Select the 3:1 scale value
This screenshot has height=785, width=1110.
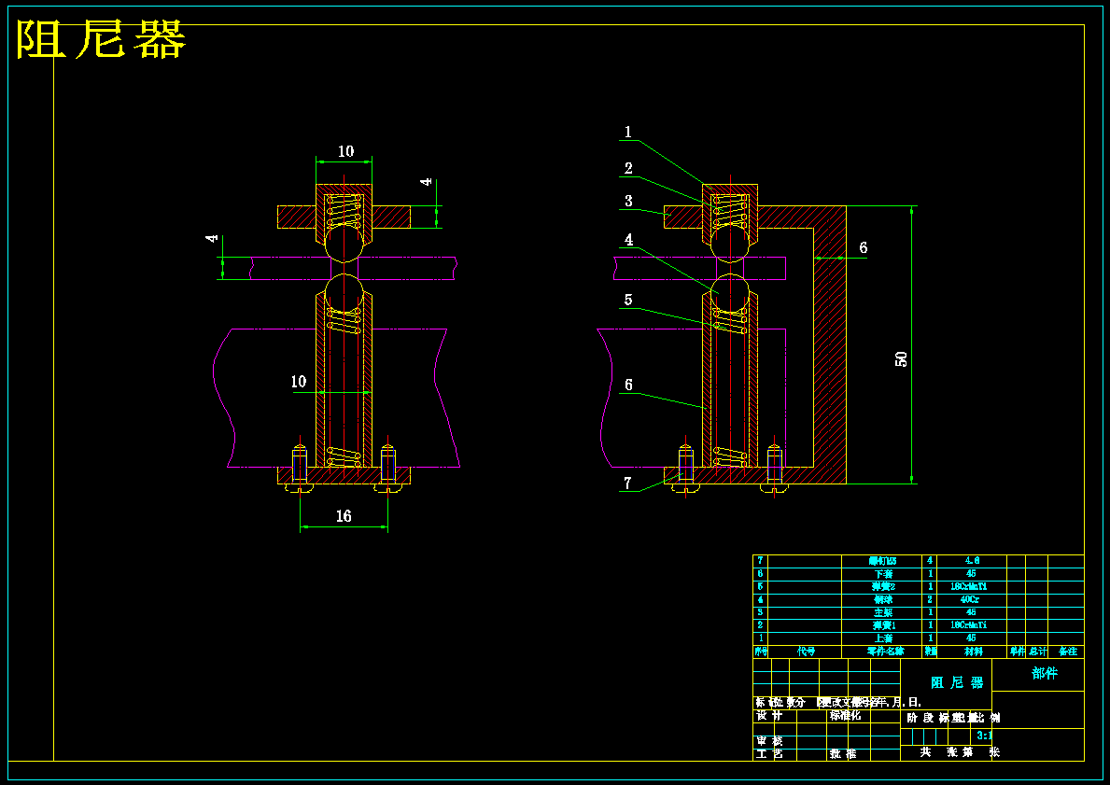(984, 736)
